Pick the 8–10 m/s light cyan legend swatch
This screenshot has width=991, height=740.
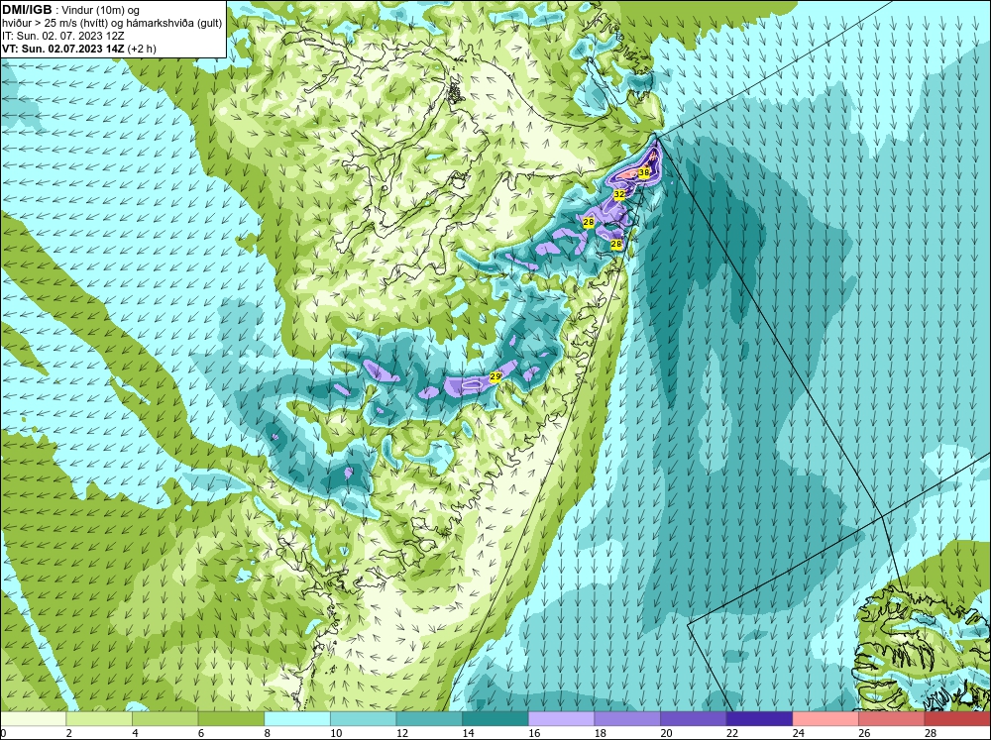click(297, 719)
